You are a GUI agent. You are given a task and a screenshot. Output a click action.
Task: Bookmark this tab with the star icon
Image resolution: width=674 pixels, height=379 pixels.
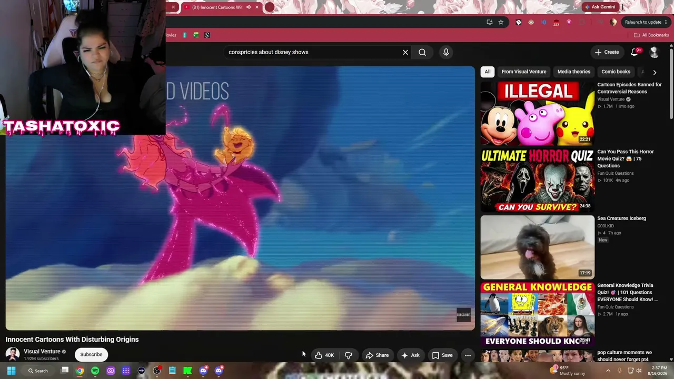[x=501, y=22]
